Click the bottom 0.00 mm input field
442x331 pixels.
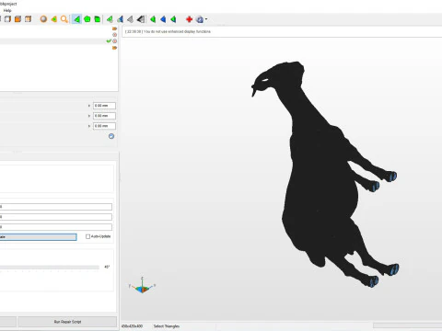point(104,126)
